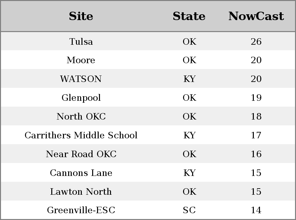Select the Greenville-ESC site entry
Image resolution: width=296 pixels, height=220 pixels.
coord(81,210)
